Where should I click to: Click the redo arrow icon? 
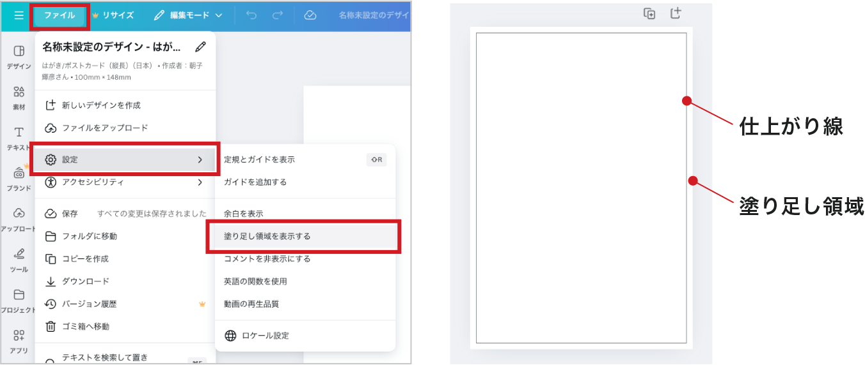pyautogui.click(x=278, y=15)
